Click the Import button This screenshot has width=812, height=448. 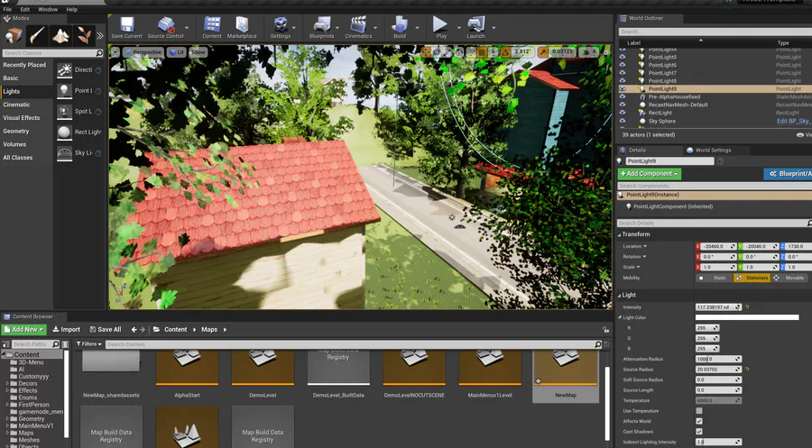coord(66,330)
